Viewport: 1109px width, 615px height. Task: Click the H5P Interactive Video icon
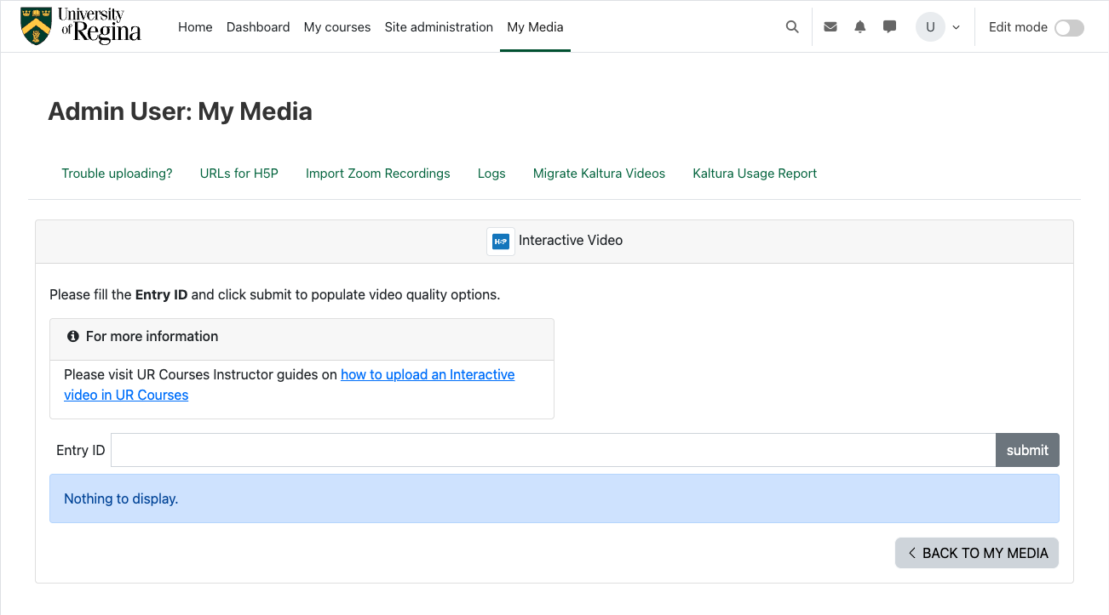click(501, 241)
